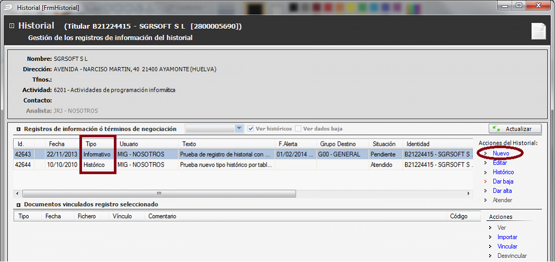Image resolution: width=555 pixels, height=262 pixels.
Task: Click the Informativo type cell
Action: 97,154
